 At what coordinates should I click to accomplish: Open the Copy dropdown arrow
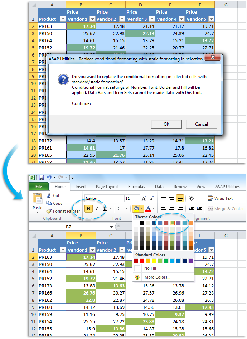click(x=65, y=203)
